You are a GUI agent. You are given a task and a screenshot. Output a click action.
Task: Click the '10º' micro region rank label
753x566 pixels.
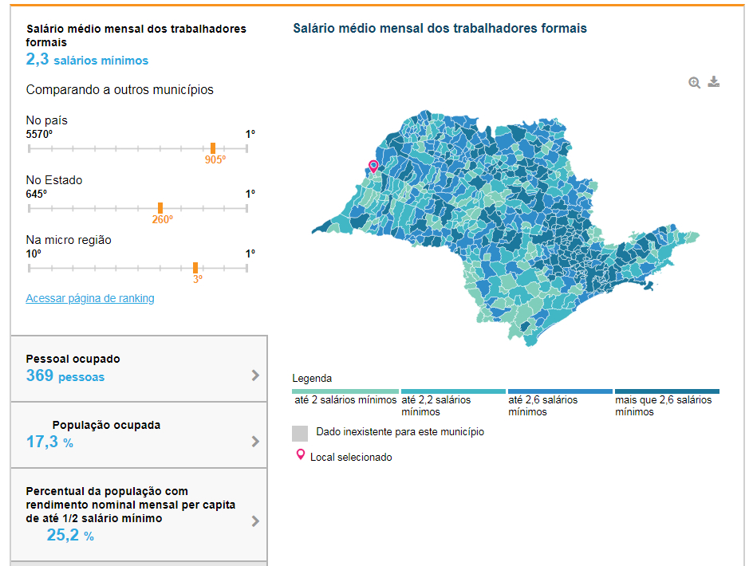[x=34, y=254]
